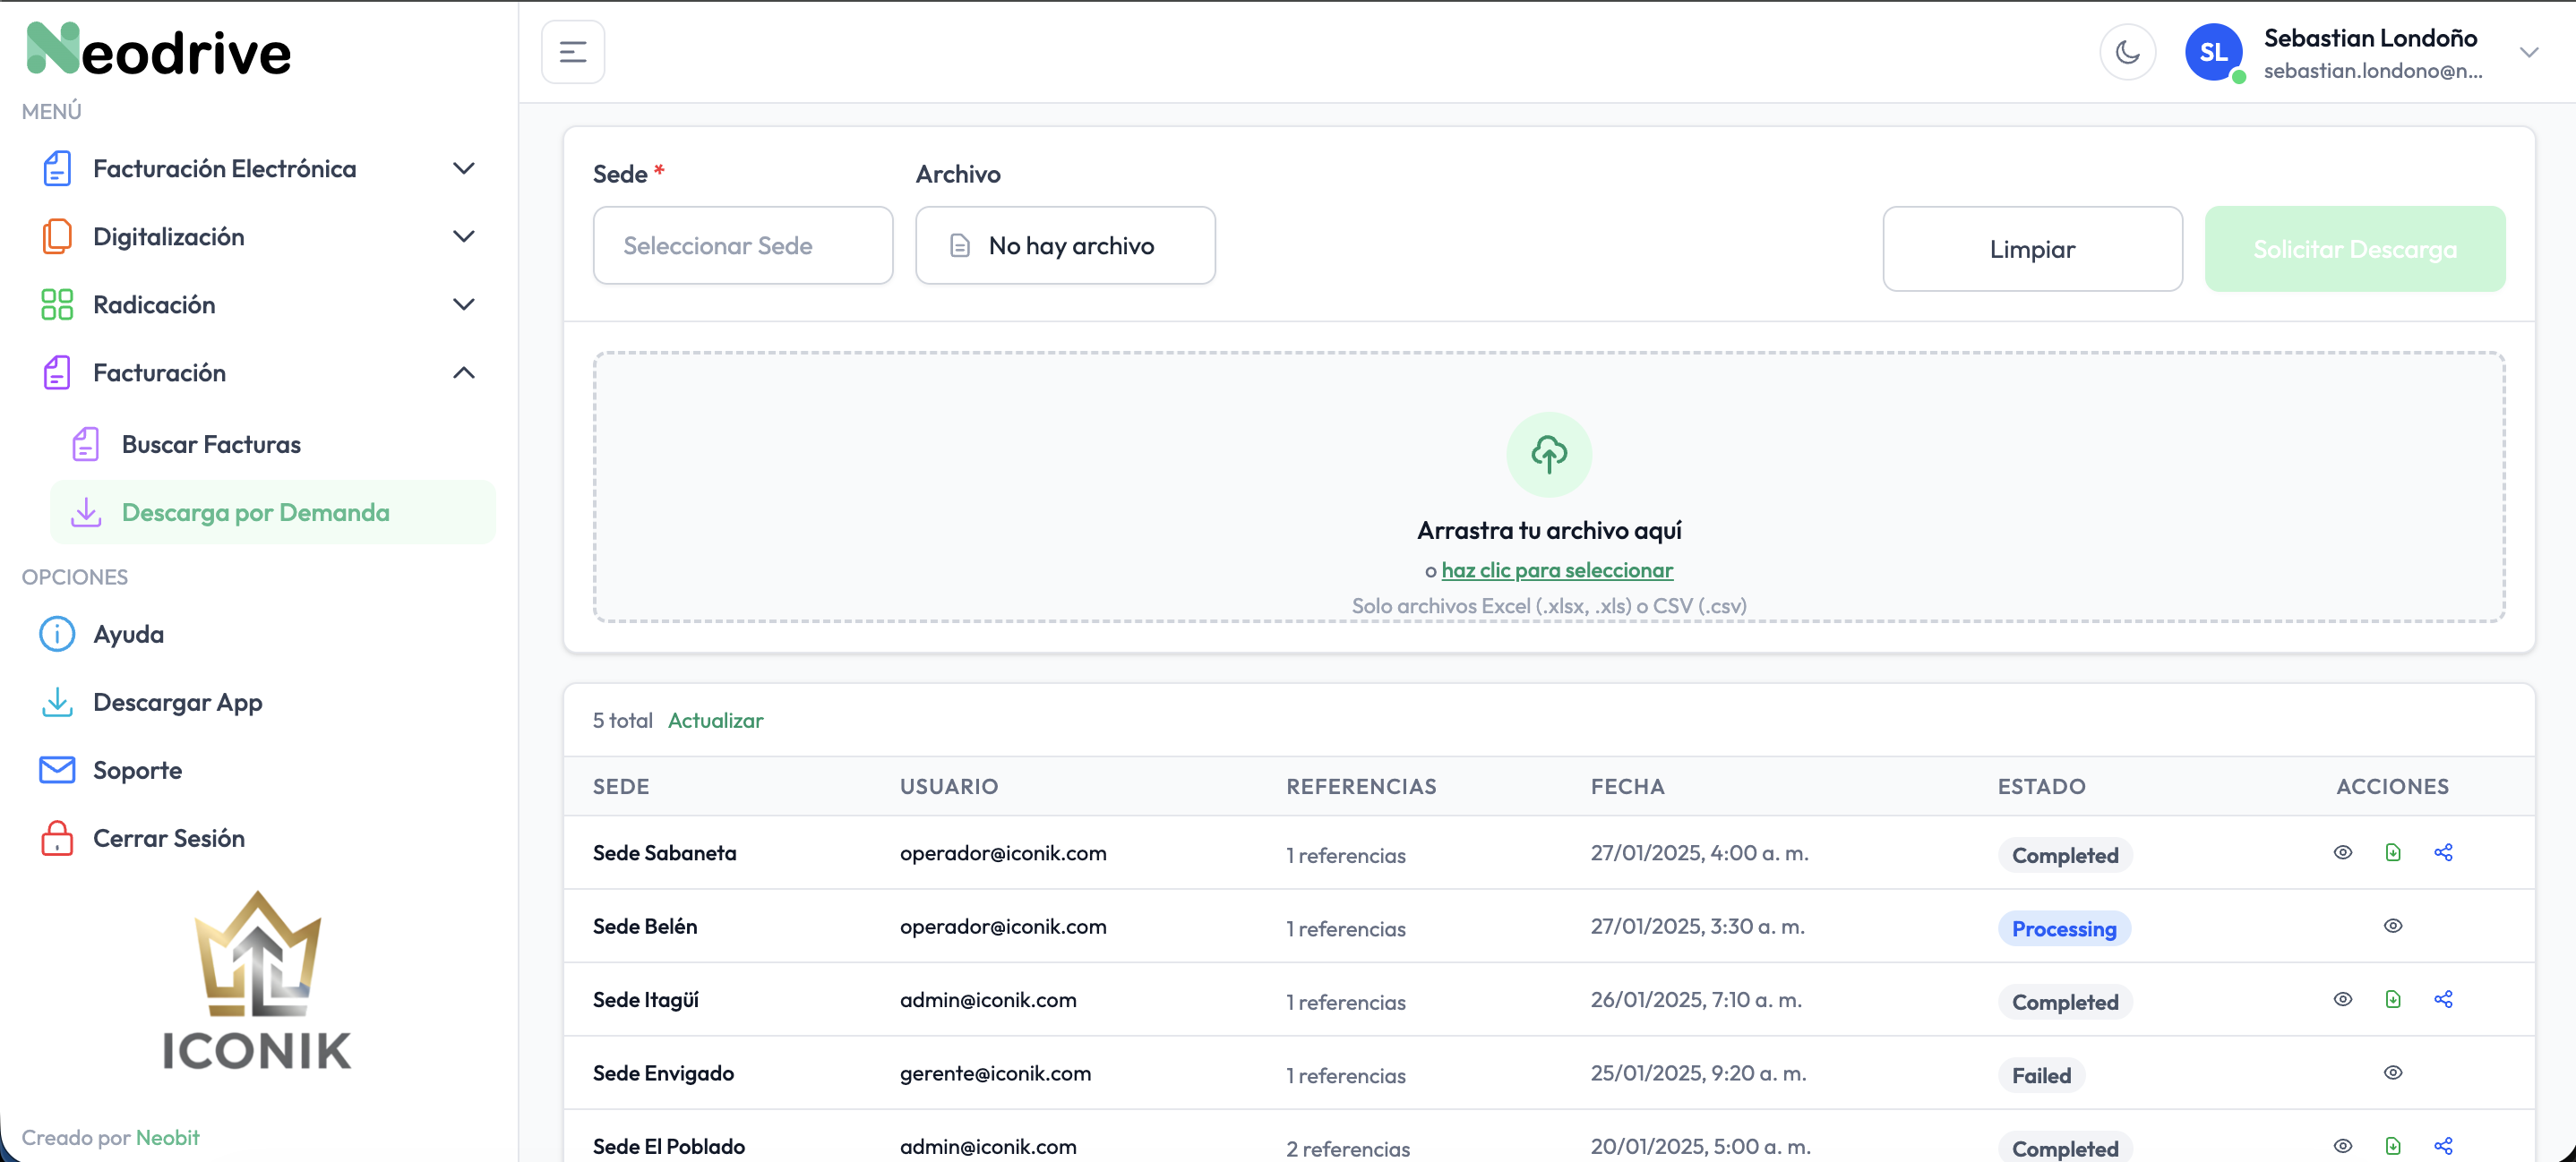2576x1162 pixels.
Task: Click the cloud upload icon
Action: [1548, 455]
